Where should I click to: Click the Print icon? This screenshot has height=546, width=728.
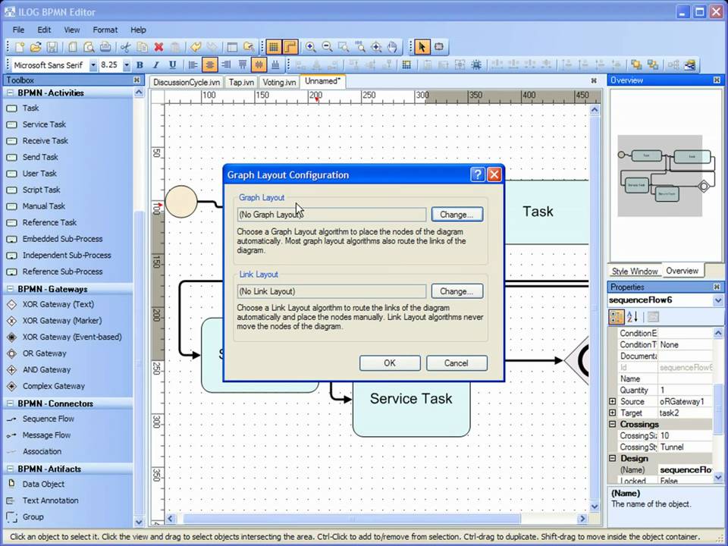point(105,47)
